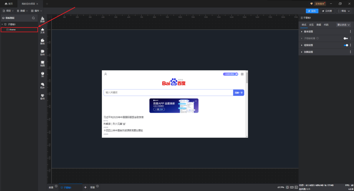
Task: Close the 我的空白项目 tab
Action: [x=37, y=4]
